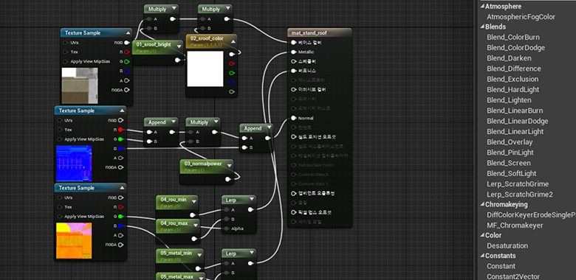This screenshot has height=280, width=576.
Task: Select Lerp_ScratchGrime2 in the palette
Action: (520, 195)
